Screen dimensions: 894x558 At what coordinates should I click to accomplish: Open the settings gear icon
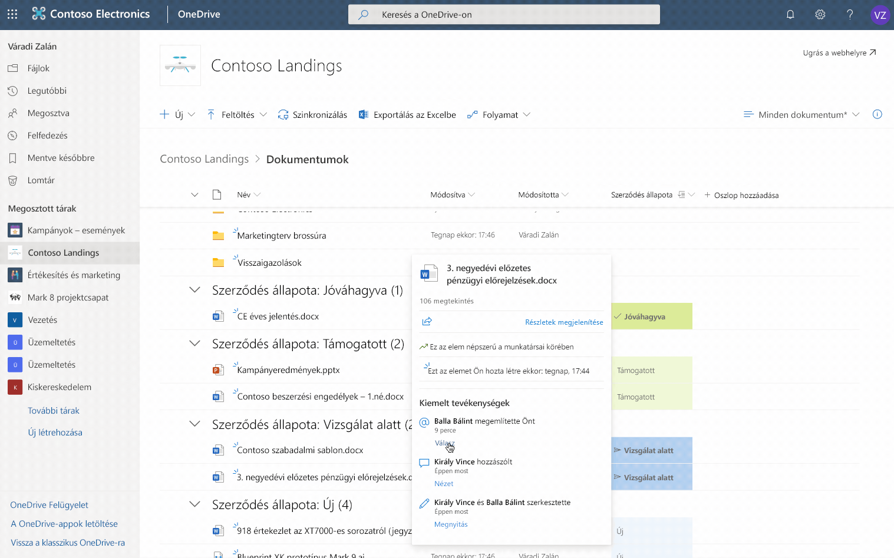(x=820, y=15)
